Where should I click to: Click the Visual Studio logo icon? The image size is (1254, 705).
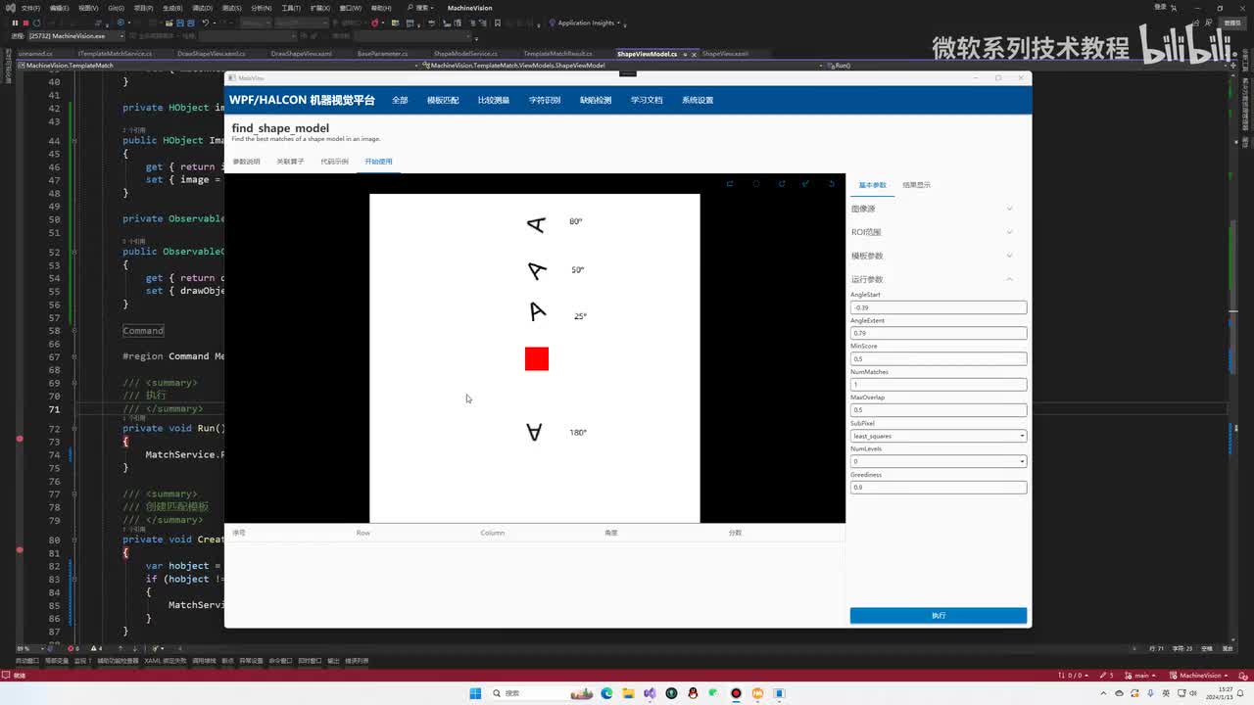10,8
